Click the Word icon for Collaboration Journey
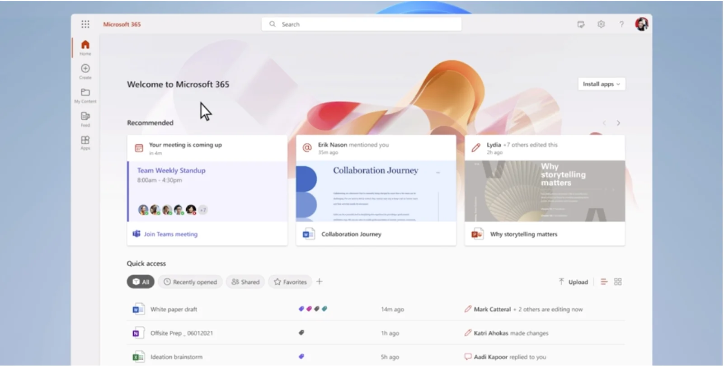724x366 pixels. point(308,234)
